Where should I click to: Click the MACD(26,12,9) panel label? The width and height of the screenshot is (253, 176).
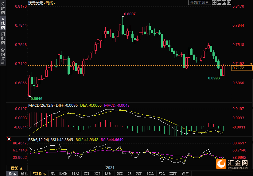click(41, 105)
